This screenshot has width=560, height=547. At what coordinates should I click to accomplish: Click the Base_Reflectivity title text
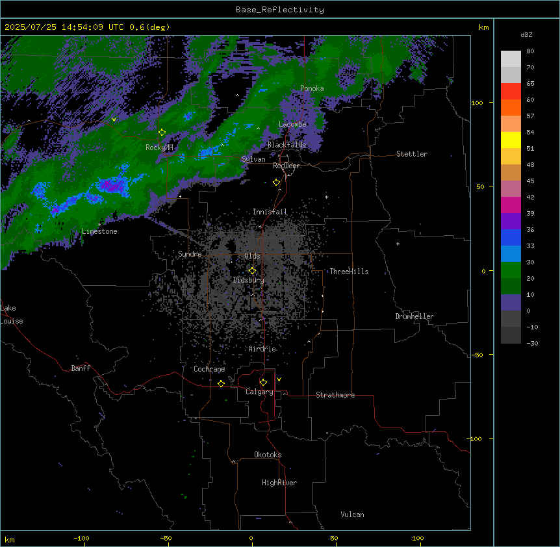280,10
